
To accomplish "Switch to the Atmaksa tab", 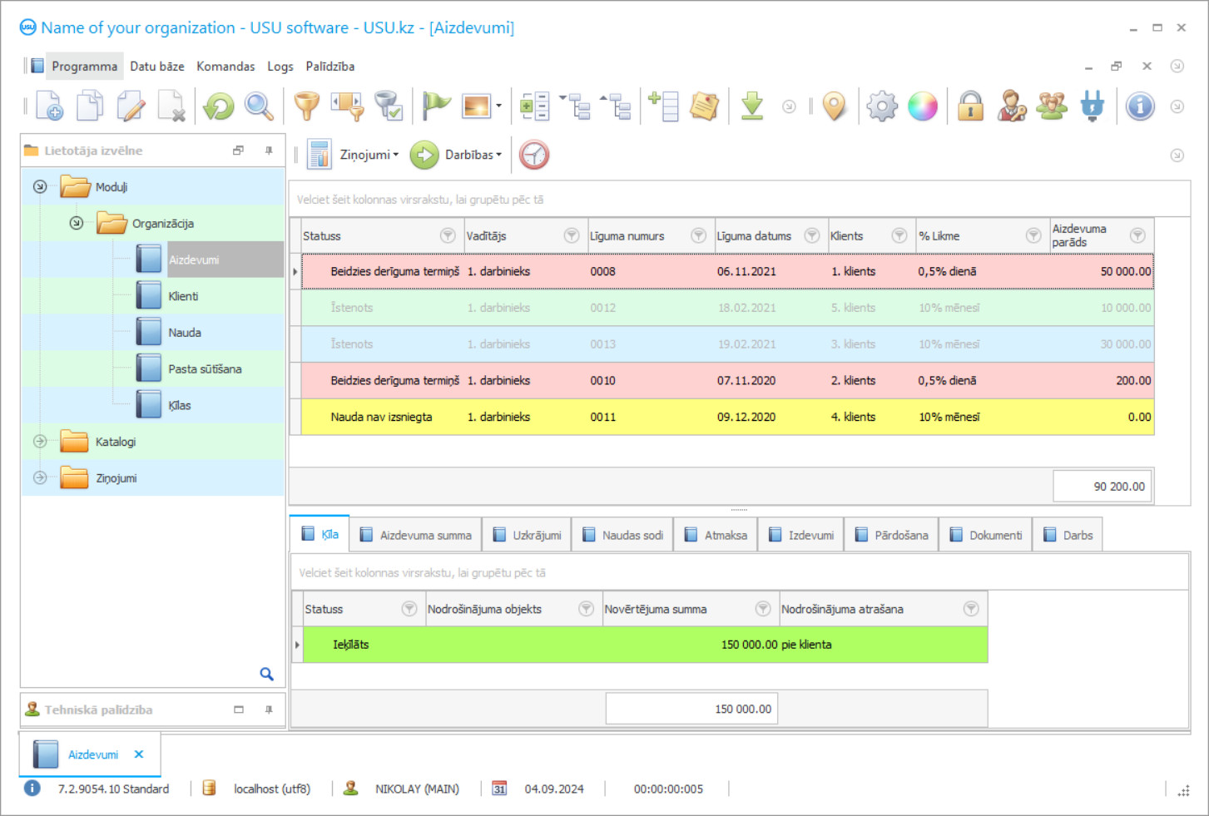I will click(x=716, y=535).
